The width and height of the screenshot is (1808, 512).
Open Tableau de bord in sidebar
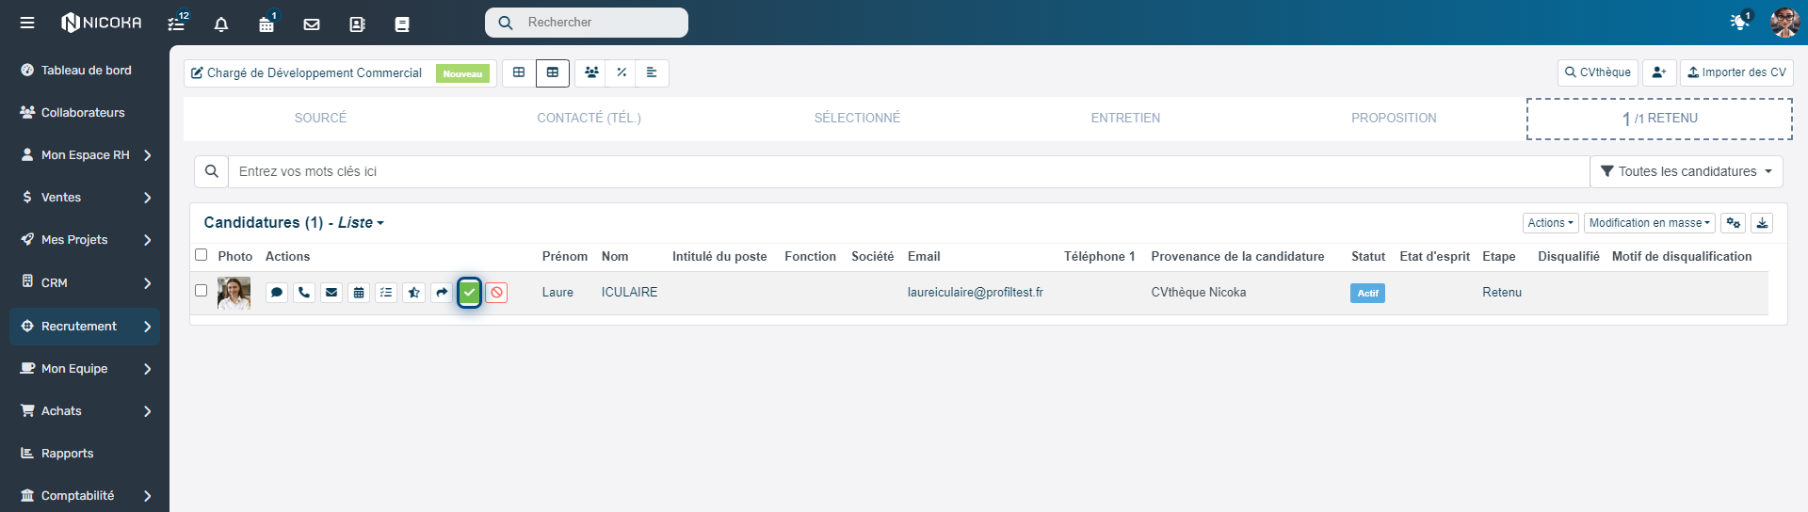85,71
